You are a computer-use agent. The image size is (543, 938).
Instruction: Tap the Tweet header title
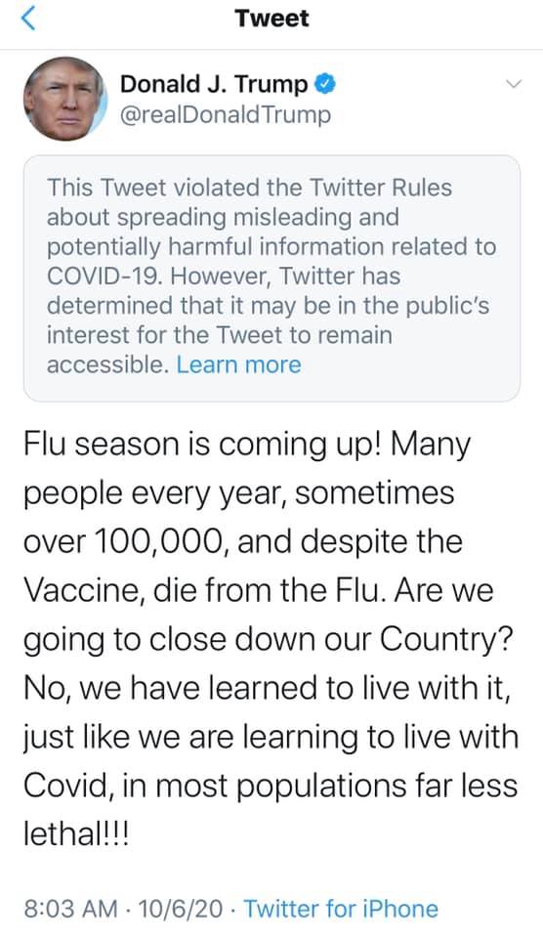point(272,19)
